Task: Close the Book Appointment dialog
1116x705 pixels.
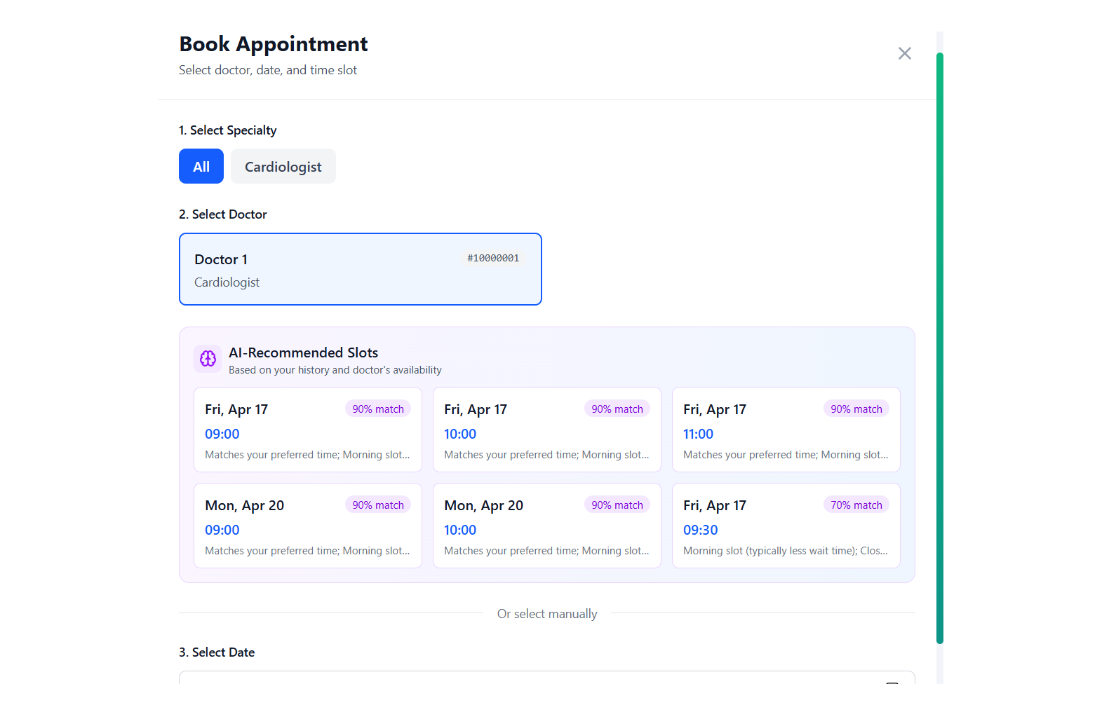Action: (x=905, y=53)
